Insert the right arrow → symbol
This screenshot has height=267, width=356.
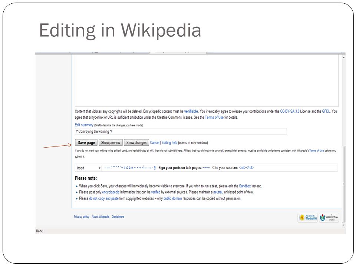pos(149,168)
